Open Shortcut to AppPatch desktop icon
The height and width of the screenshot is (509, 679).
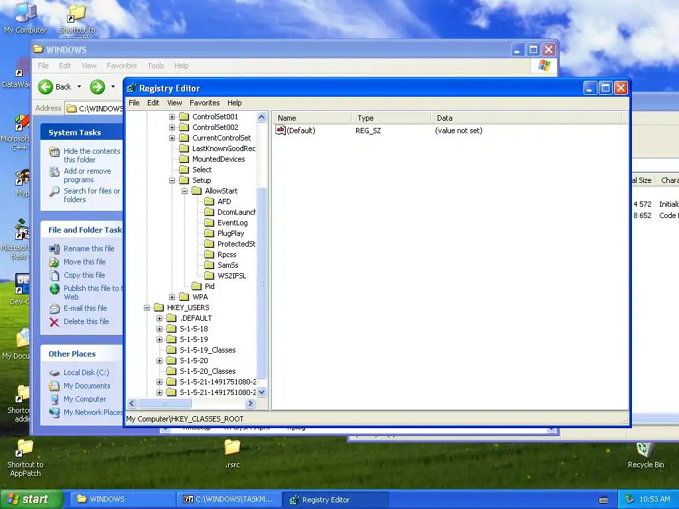(25, 458)
